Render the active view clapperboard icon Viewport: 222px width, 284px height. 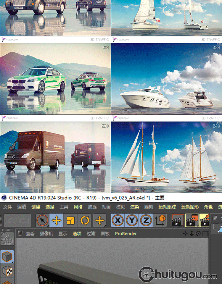tap(178, 220)
